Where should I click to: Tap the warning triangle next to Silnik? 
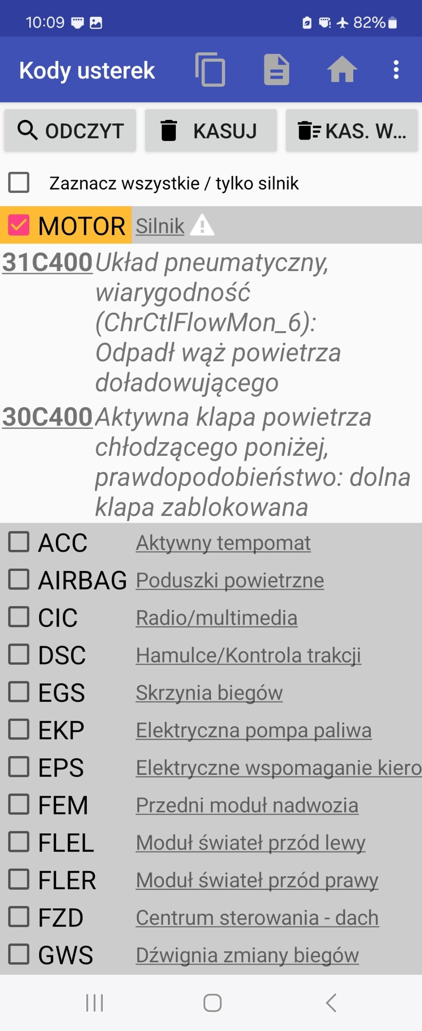click(202, 226)
